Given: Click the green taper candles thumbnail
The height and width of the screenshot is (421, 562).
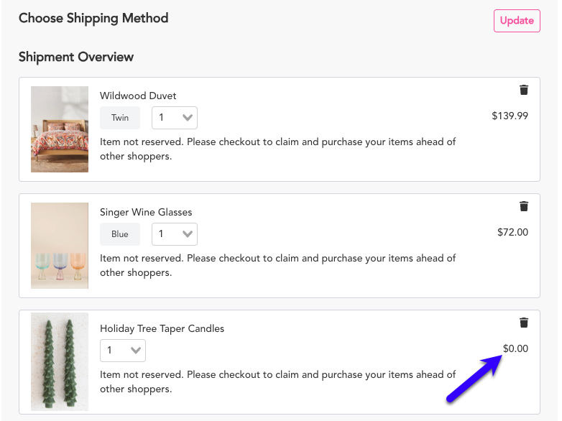Looking at the screenshot, I should [x=60, y=361].
